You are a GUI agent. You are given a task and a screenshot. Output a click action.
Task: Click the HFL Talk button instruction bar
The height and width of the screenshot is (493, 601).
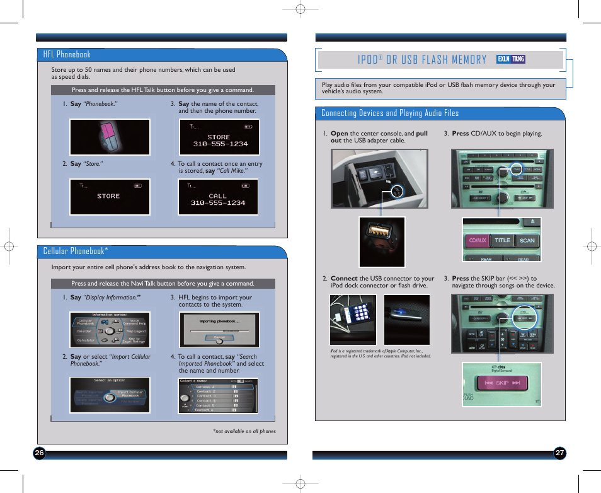[163, 90]
